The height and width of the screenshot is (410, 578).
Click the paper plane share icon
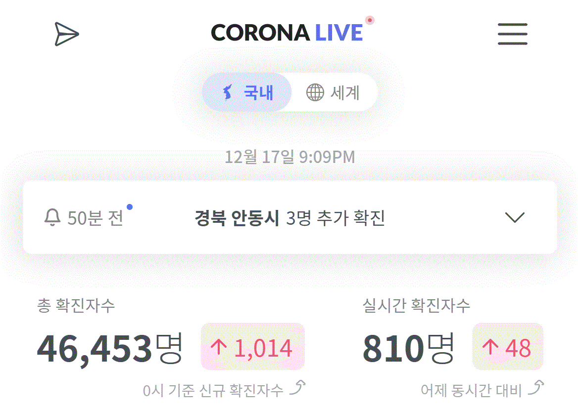pos(67,34)
